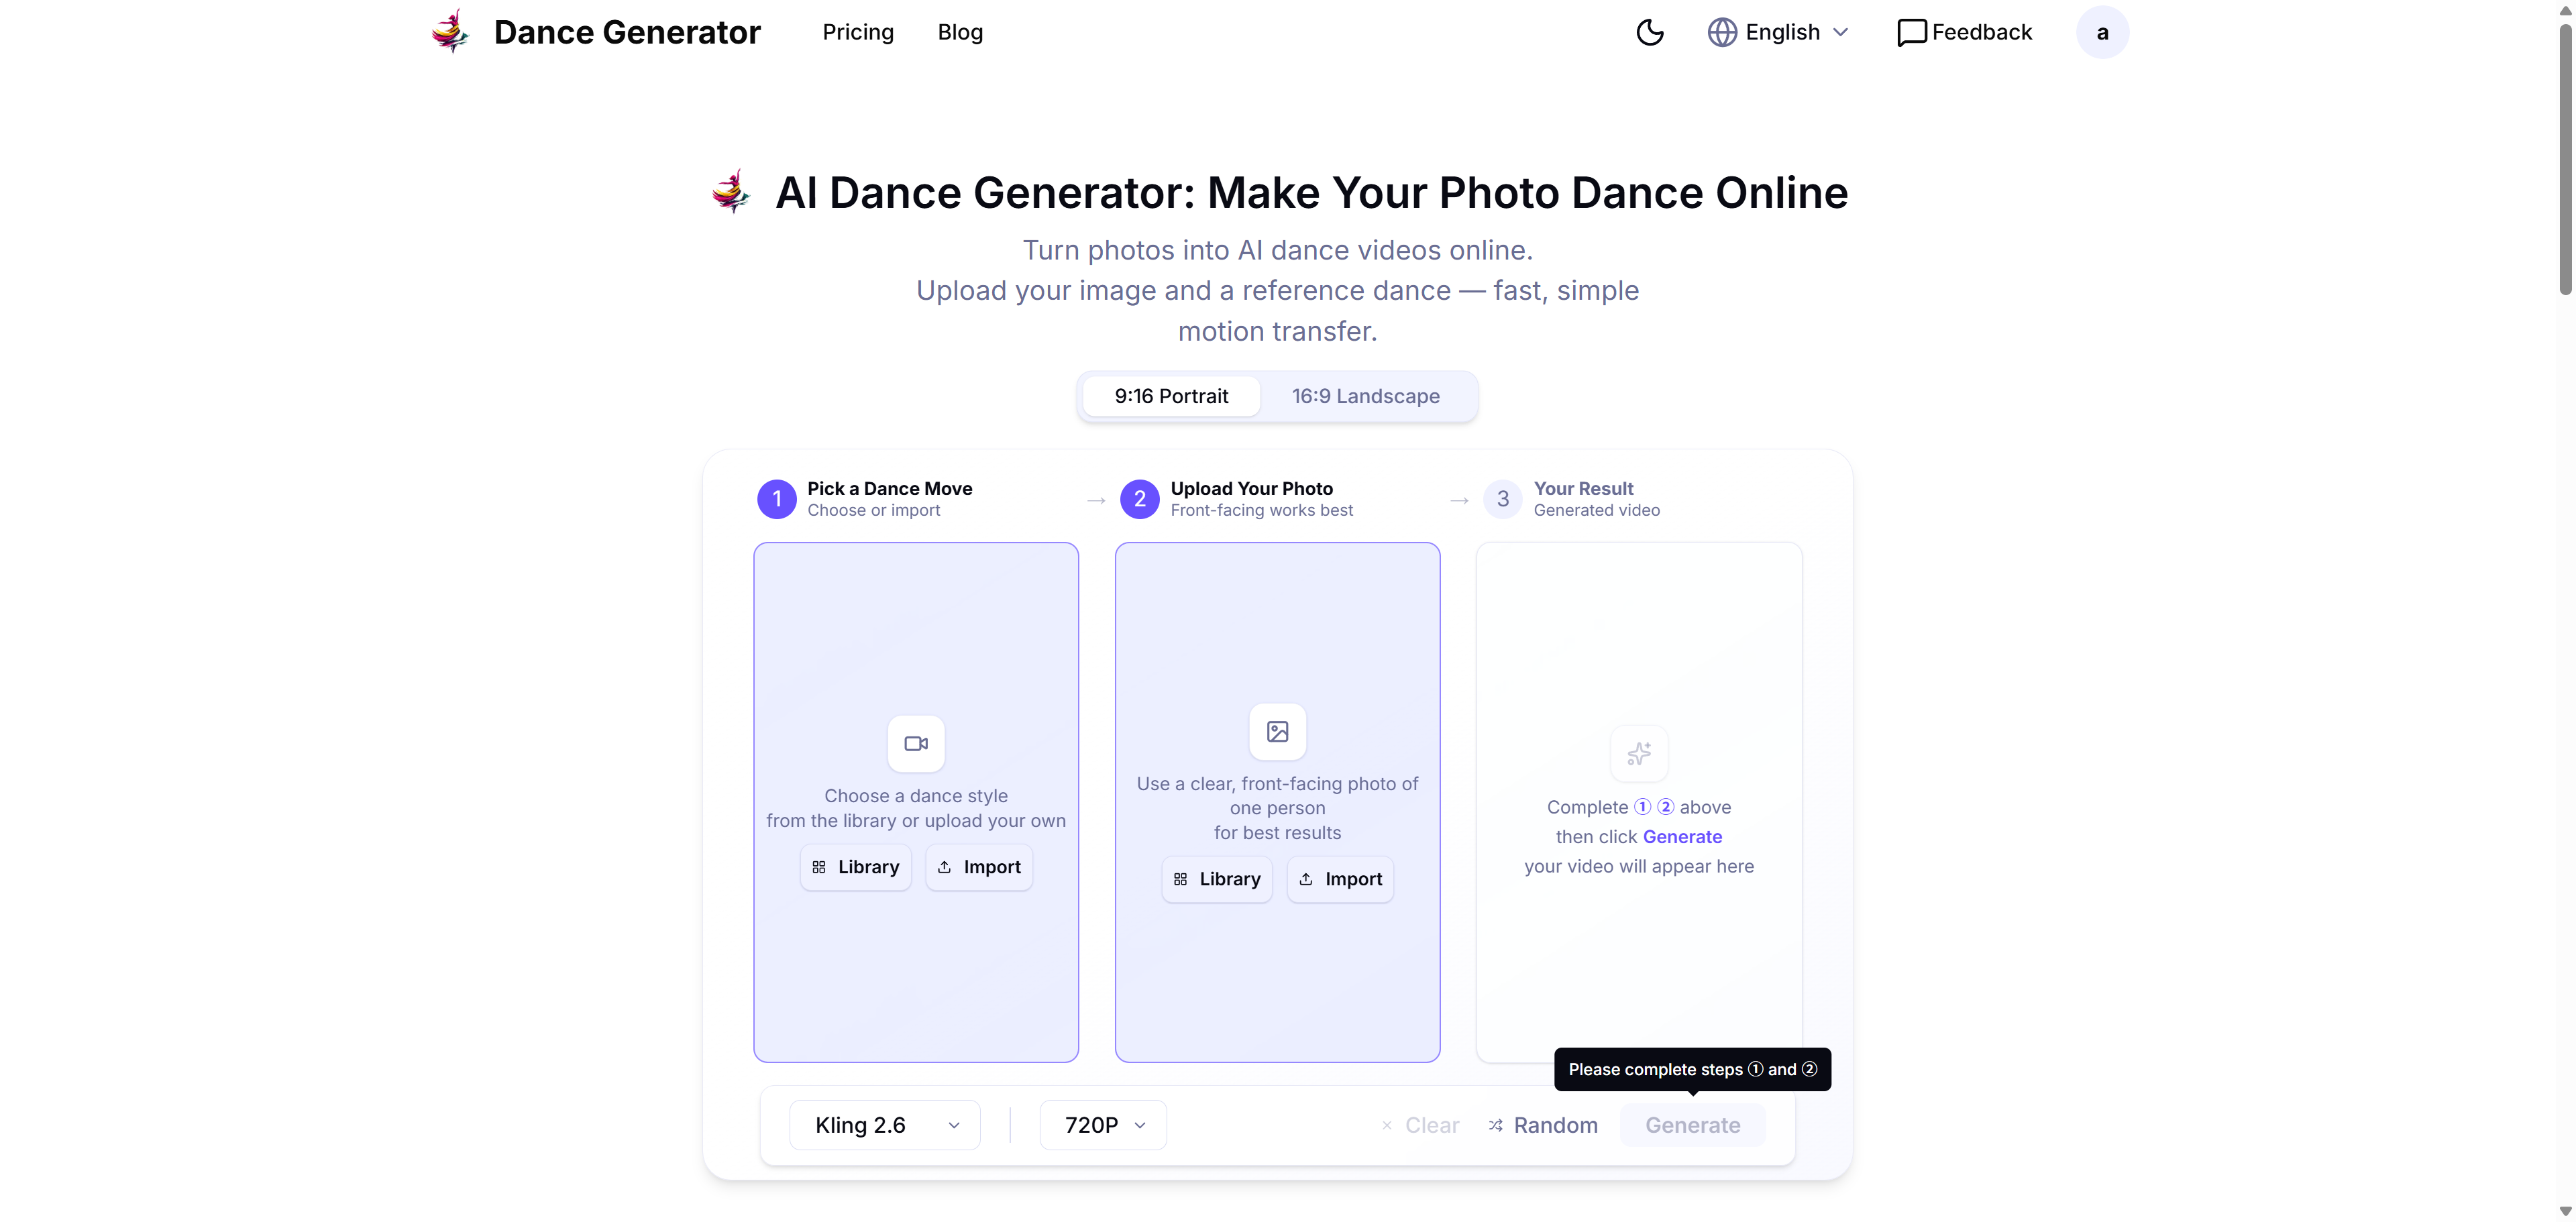Select the 9:16 Portrait aspect ratio

[1171, 396]
